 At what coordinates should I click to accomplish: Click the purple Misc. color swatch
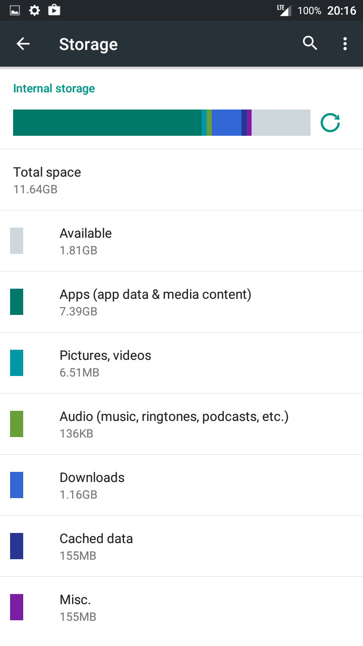17,607
